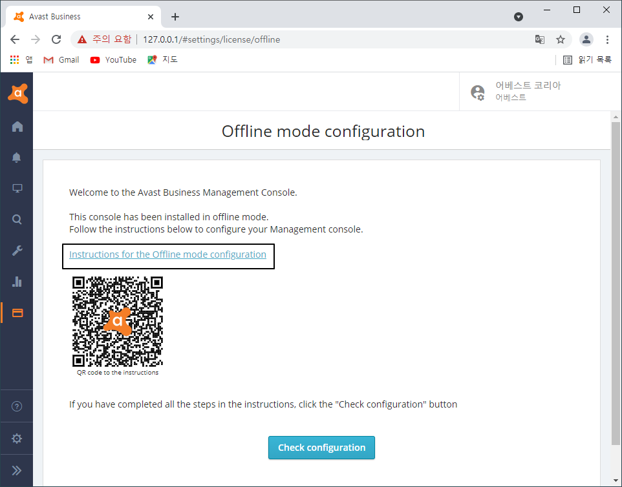Click scrollbar up arrow
622x487 pixels.
[616, 116]
